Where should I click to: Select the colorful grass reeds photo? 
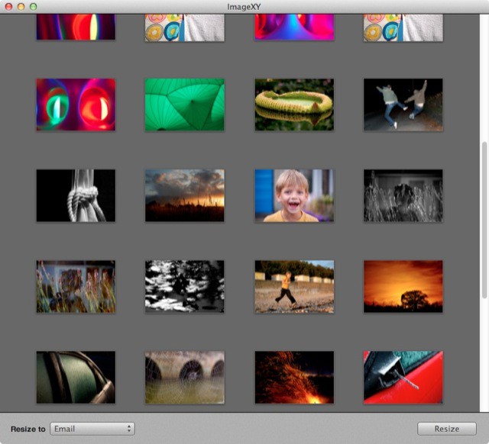pyautogui.click(x=76, y=286)
